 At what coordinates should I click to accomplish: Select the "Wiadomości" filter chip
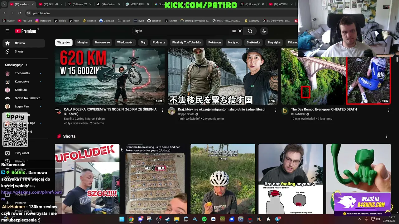click(125, 42)
